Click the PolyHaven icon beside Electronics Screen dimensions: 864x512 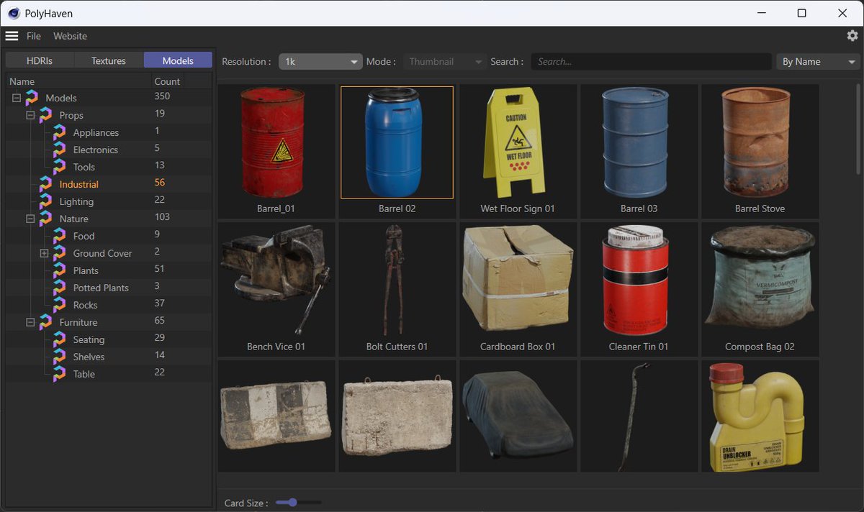pos(59,150)
